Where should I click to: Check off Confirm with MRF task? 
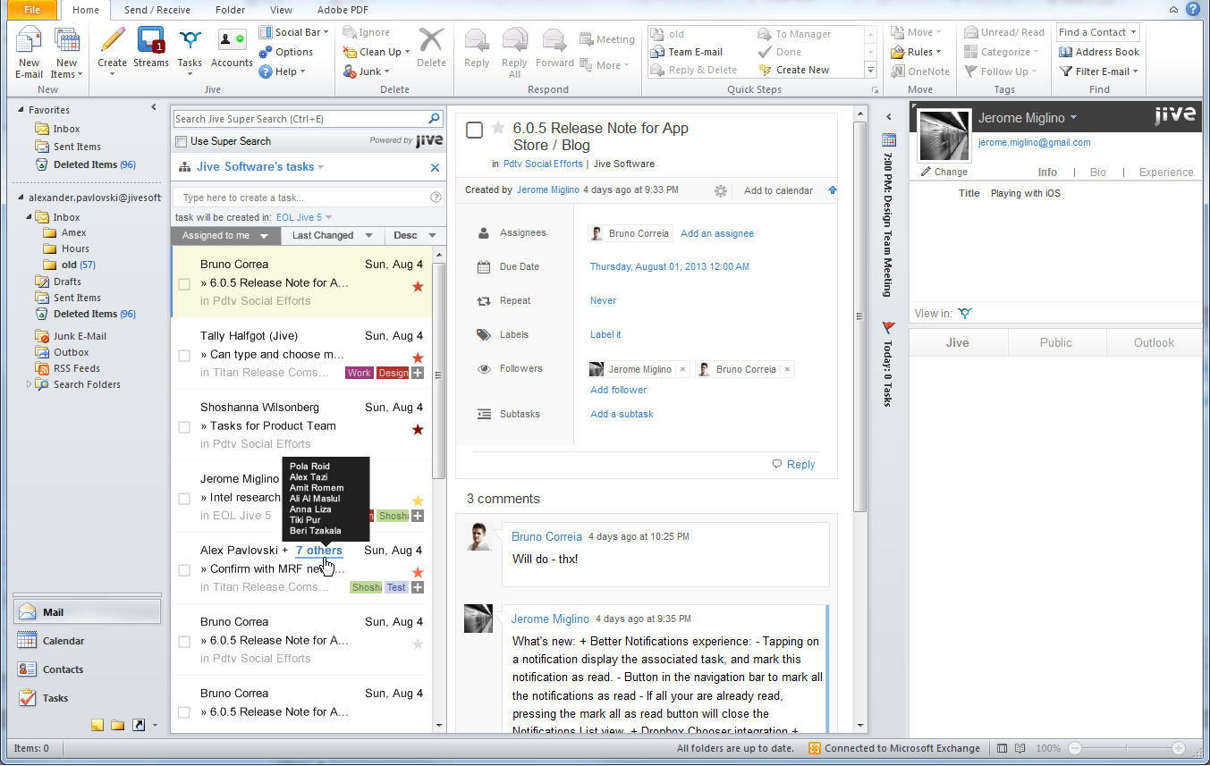[x=184, y=570]
